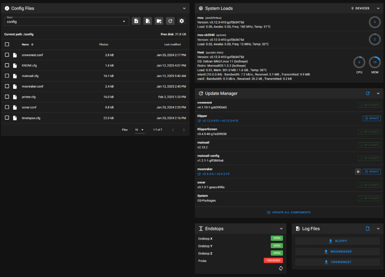The width and height of the screenshot is (385, 277).
Task: Open the files per page dropdown
Action: point(139,130)
